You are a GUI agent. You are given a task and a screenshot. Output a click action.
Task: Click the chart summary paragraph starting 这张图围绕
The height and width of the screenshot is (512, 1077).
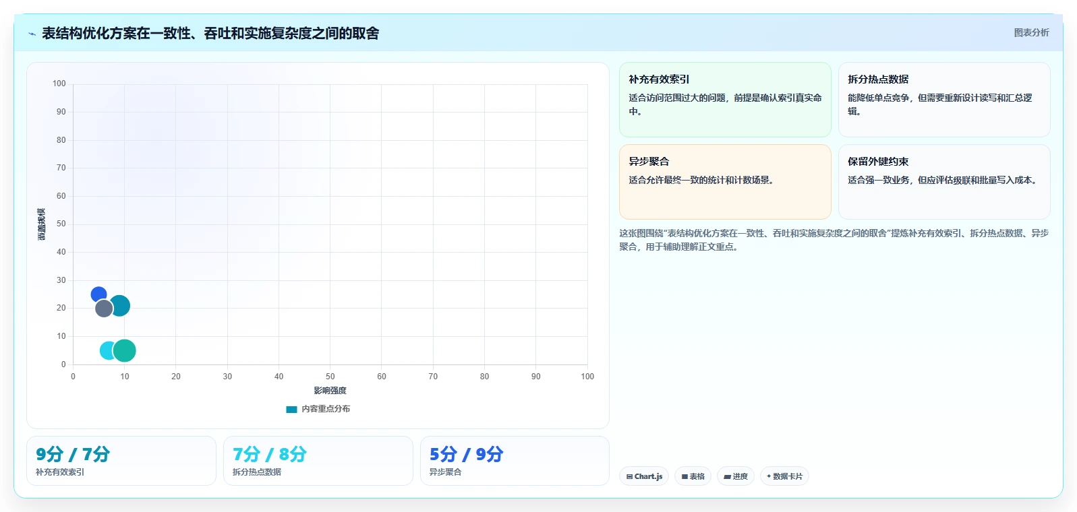click(x=834, y=240)
